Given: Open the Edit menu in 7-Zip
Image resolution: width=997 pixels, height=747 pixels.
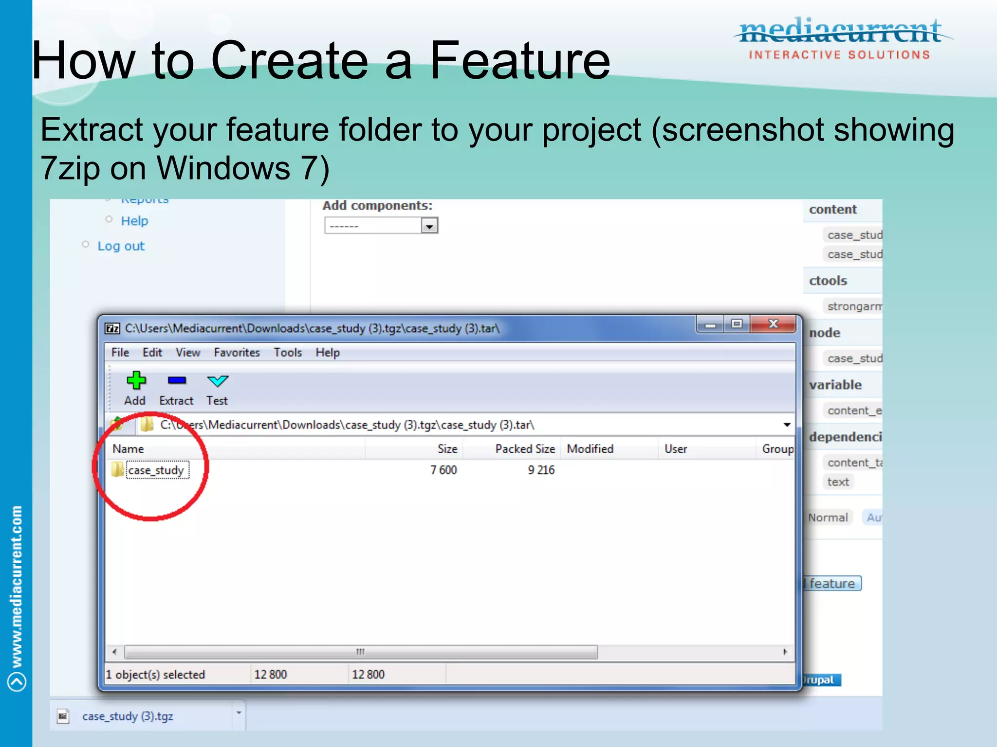Looking at the screenshot, I should [x=152, y=353].
